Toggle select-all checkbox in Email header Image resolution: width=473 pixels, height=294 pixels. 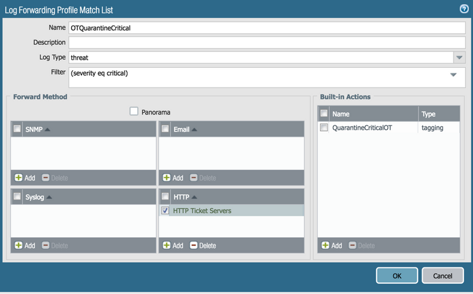click(x=166, y=129)
